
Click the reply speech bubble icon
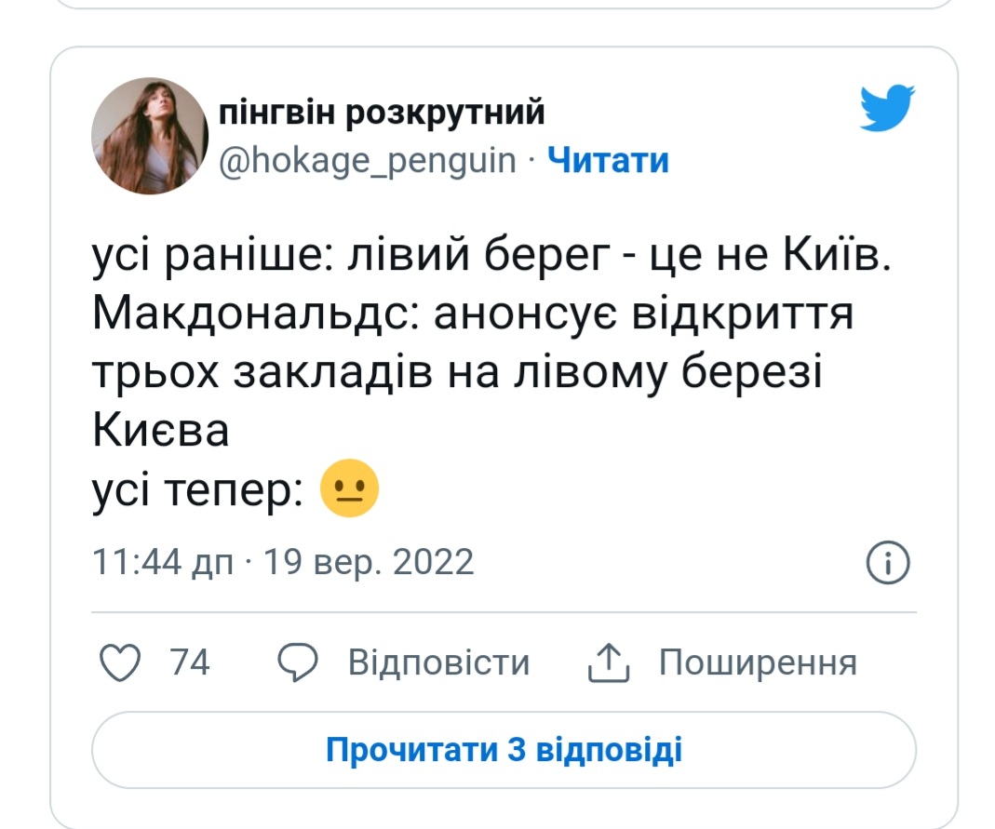tap(298, 663)
